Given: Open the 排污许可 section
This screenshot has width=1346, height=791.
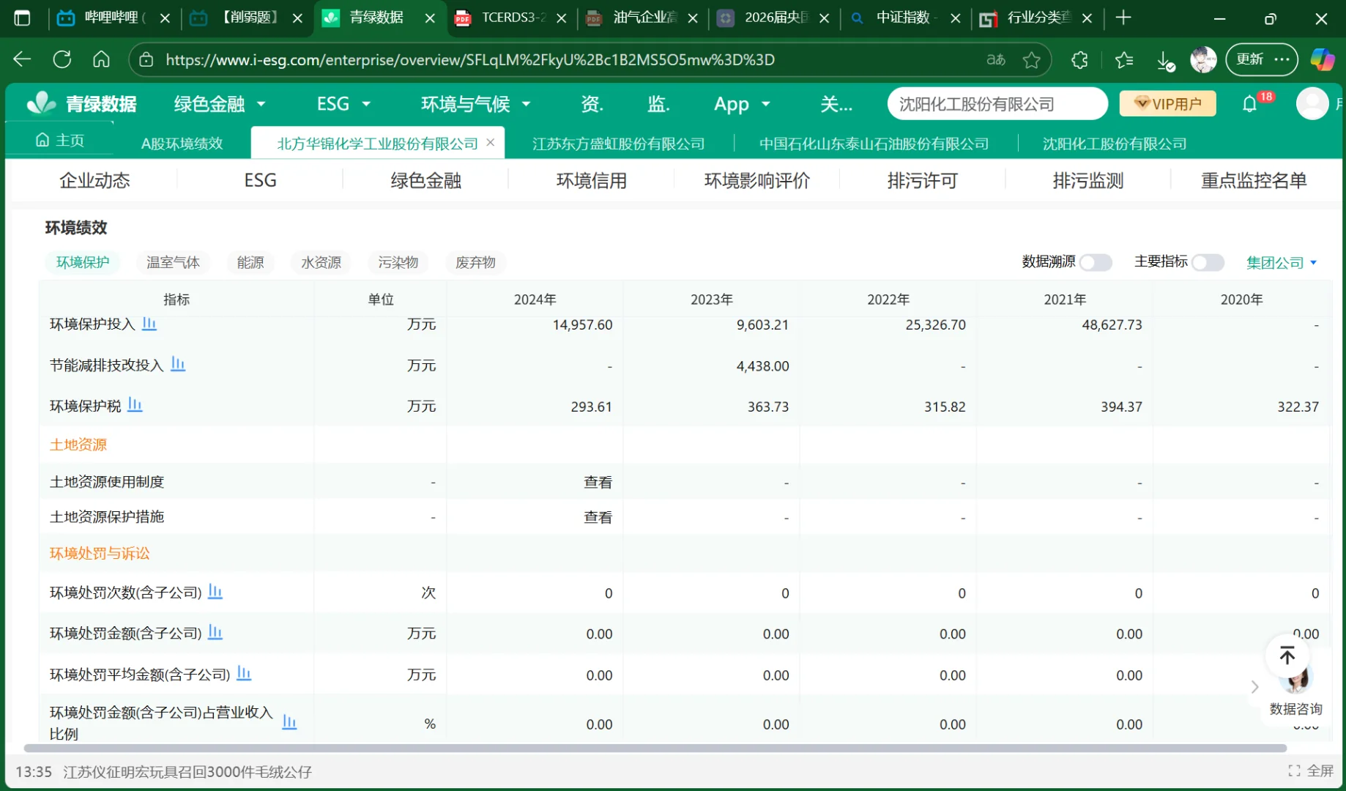Looking at the screenshot, I should pos(922,180).
